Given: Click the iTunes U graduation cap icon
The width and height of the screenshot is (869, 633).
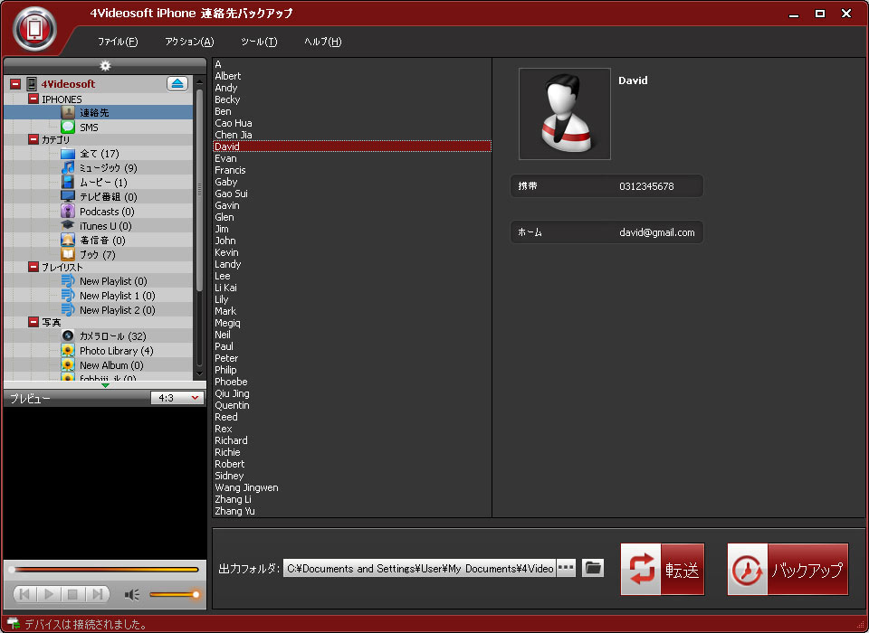Looking at the screenshot, I should 68,225.
